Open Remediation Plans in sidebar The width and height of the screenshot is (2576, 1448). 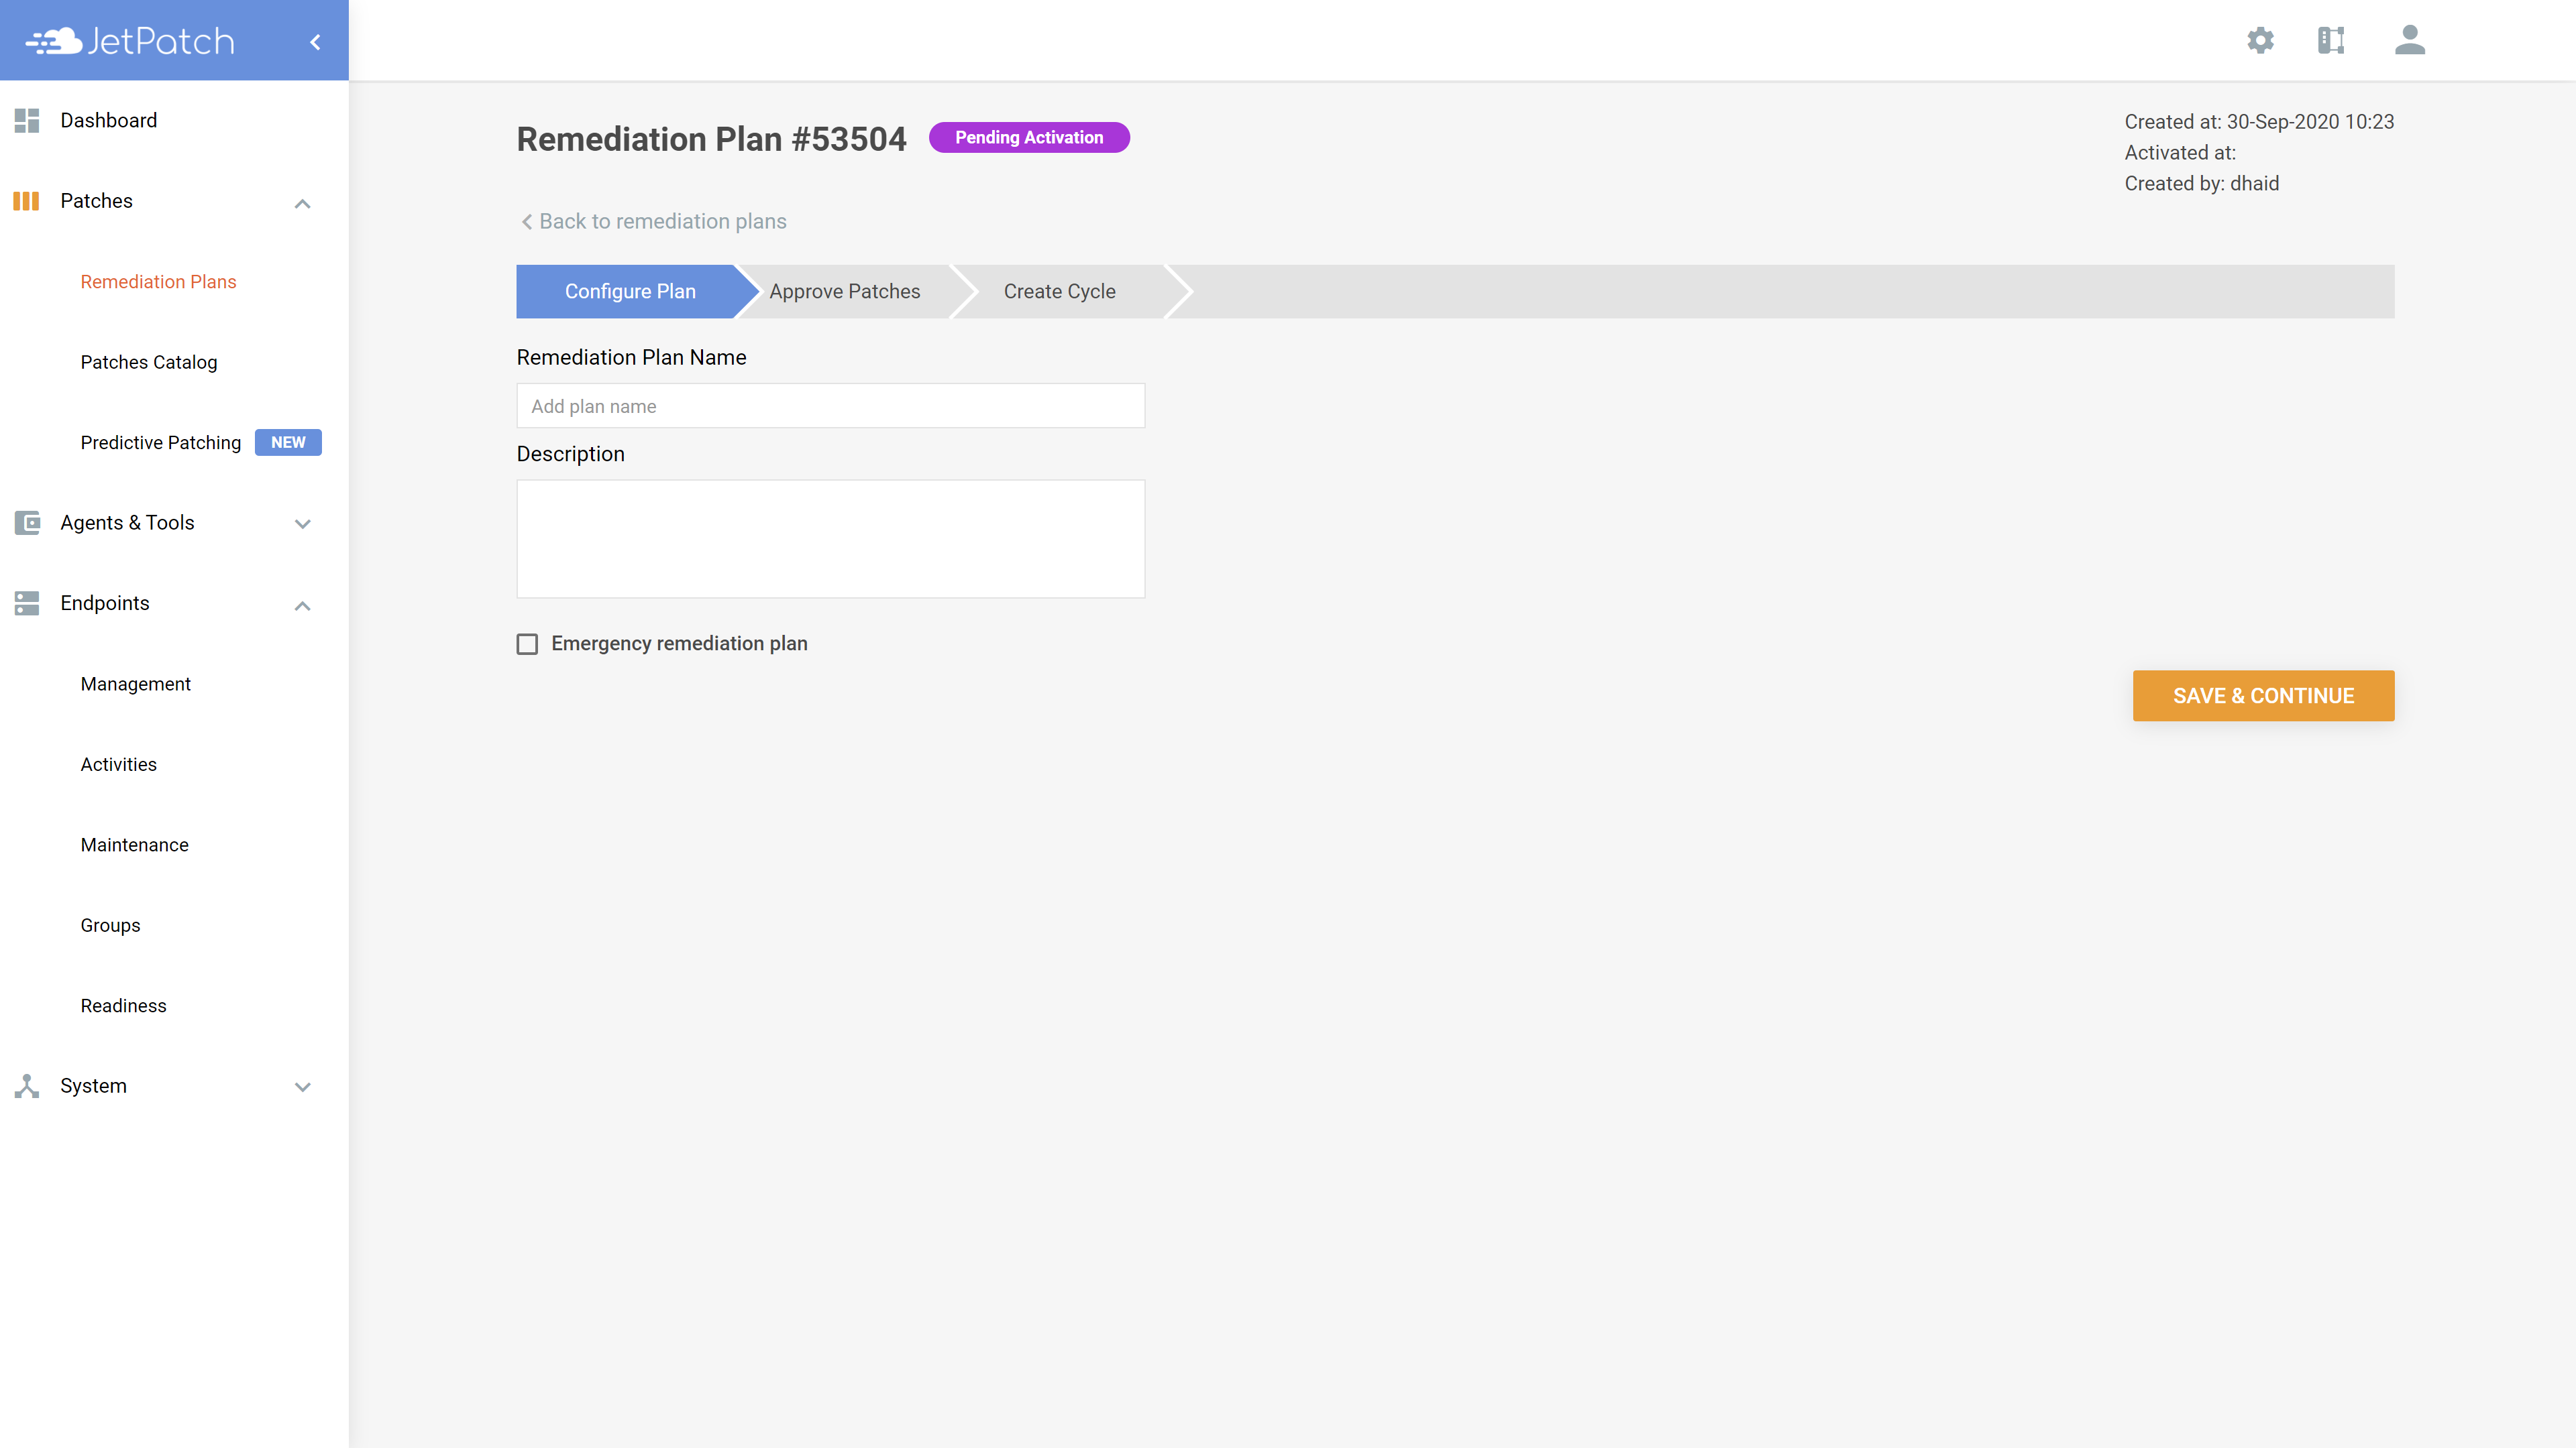coord(158,282)
